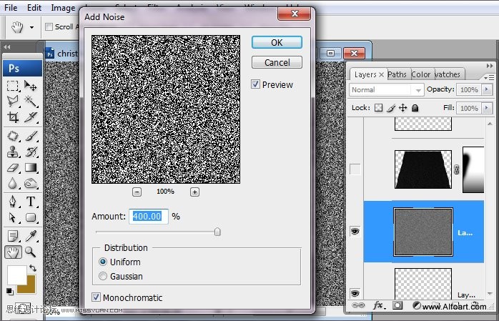This screenshot has height=321, width=499.
Task: Click the lock all padlock icon
Action: (415, 108)
